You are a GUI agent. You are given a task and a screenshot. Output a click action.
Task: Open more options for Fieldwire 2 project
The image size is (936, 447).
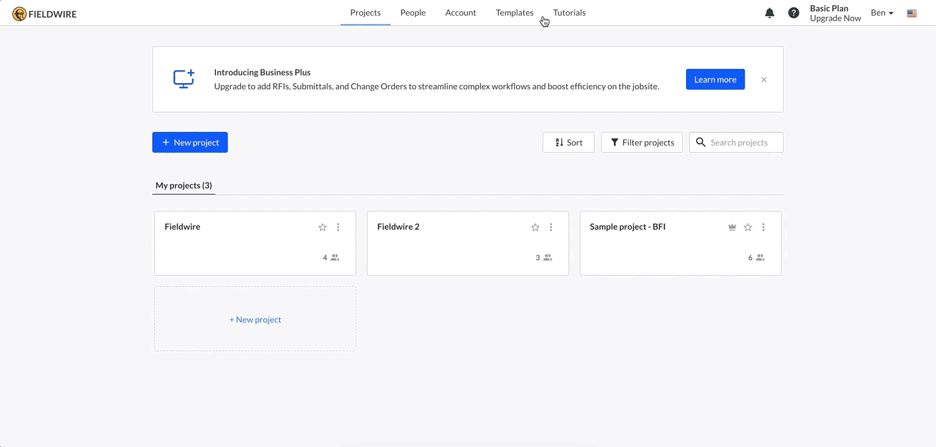point(551,227)
